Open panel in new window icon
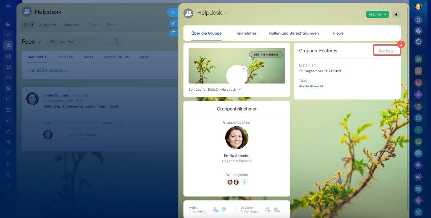Screen dimensions: 431x218 pos(173,33)
